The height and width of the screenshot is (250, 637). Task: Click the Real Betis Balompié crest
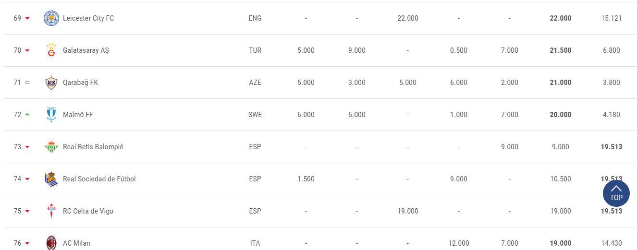(51, 147)
